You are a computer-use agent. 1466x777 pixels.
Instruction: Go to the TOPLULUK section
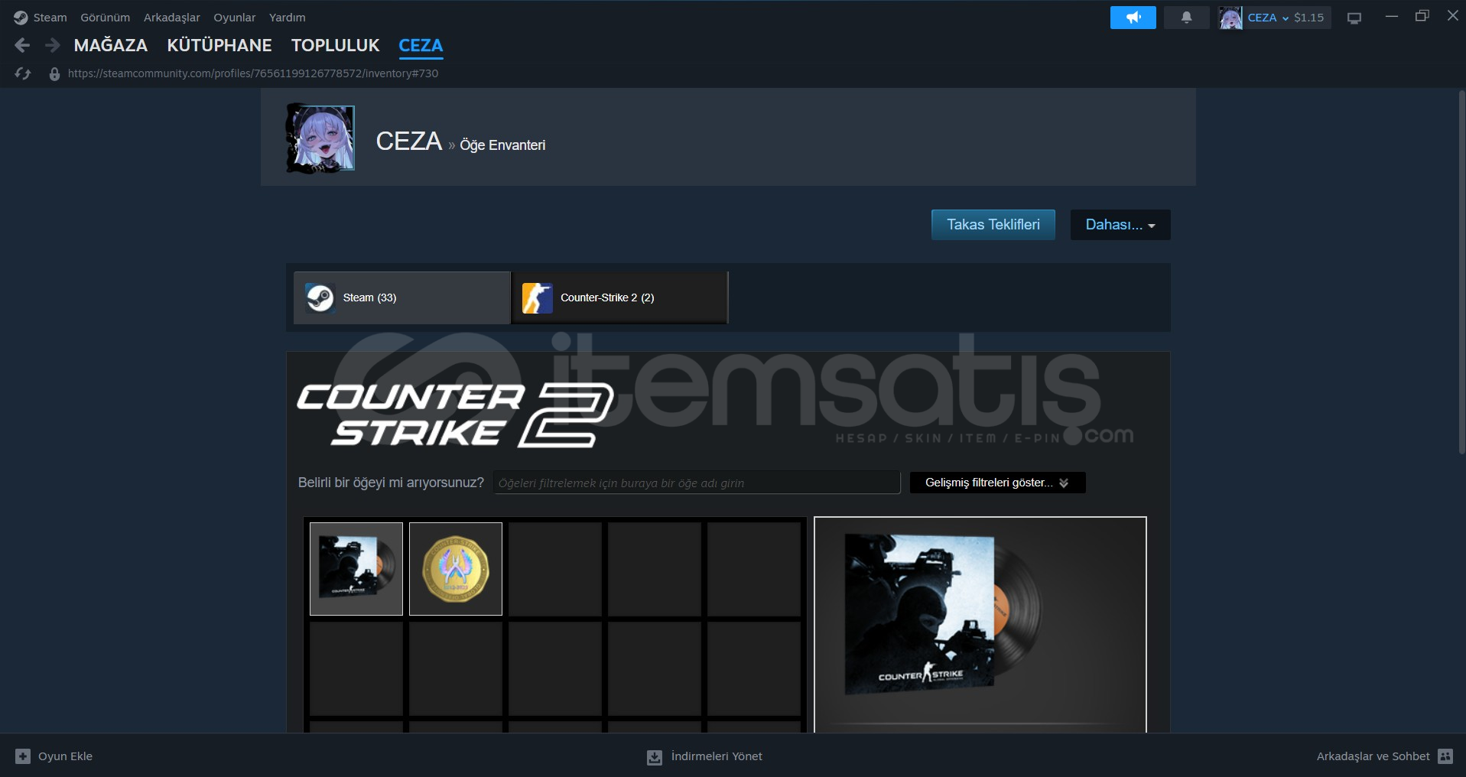tap(336, 45)
